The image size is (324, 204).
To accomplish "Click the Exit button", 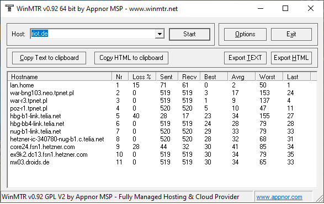I will [291, 34].
